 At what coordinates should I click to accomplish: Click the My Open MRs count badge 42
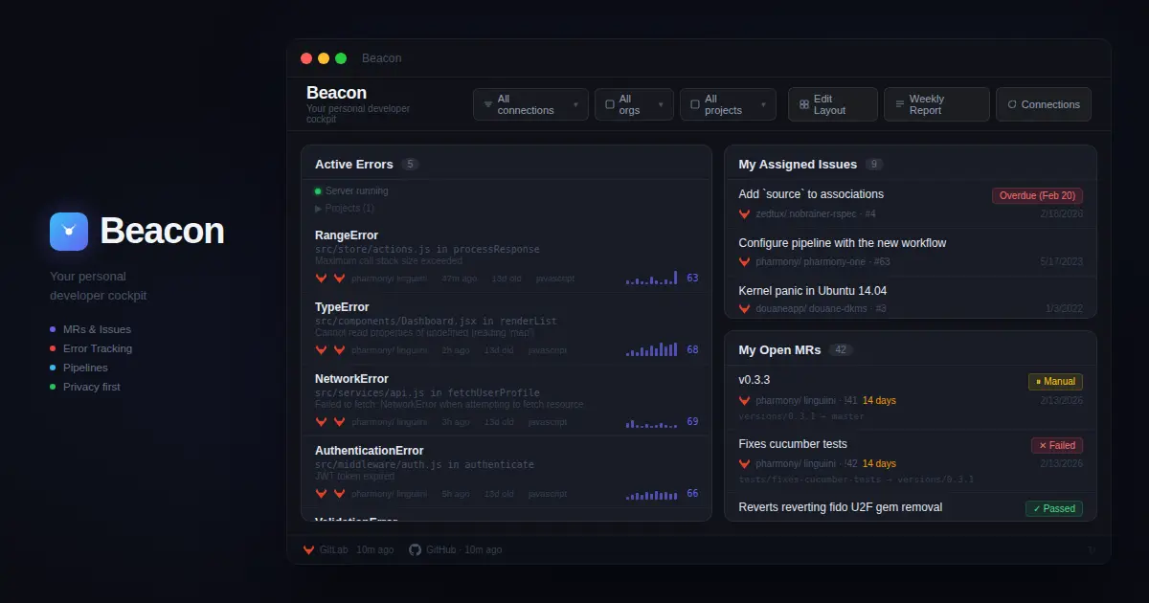pos(842,350)
